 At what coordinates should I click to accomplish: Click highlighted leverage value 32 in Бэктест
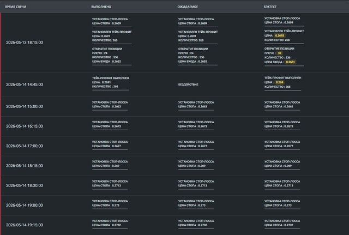pos(280,53)
